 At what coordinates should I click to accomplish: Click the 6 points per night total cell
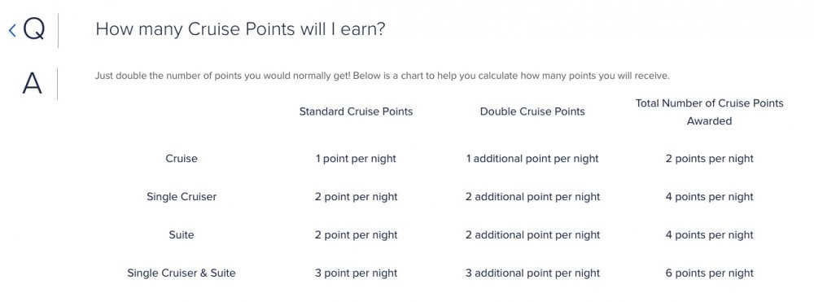[x=709, y=273]
